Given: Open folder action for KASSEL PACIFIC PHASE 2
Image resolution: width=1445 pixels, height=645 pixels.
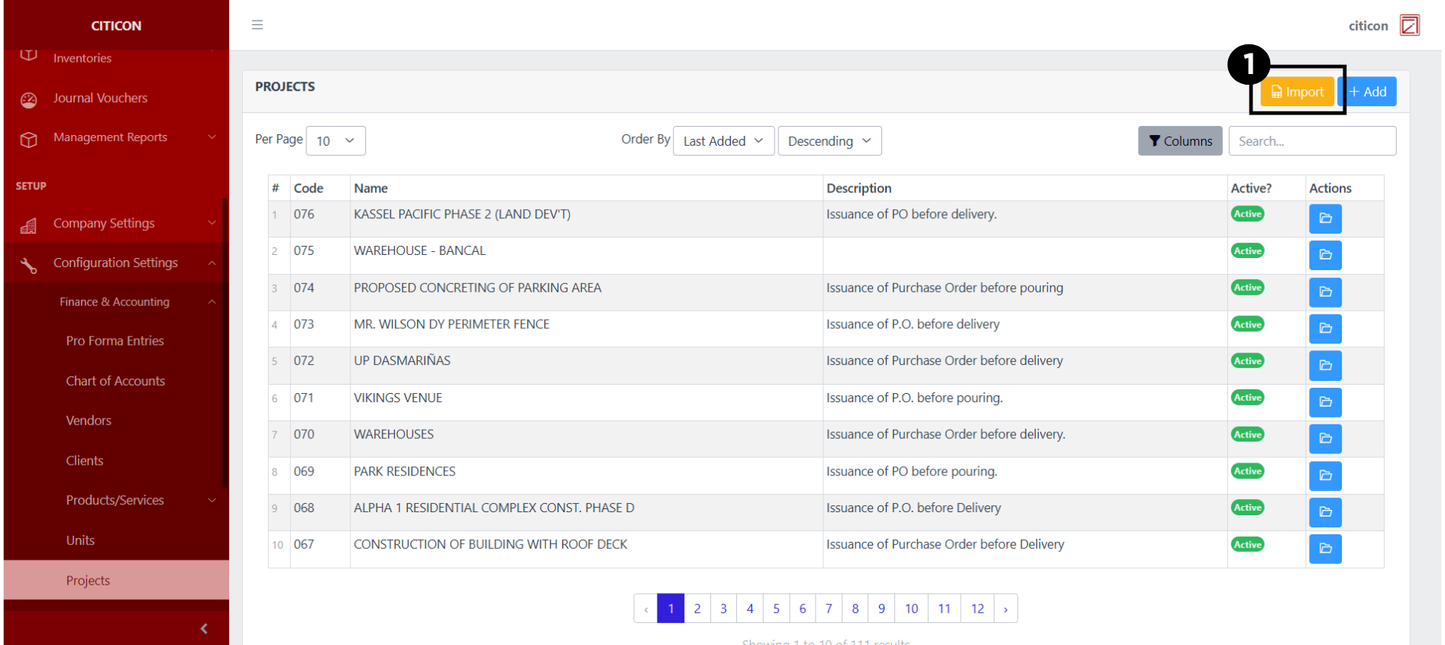Looking at the screenshot, I should click(1324, 218).
